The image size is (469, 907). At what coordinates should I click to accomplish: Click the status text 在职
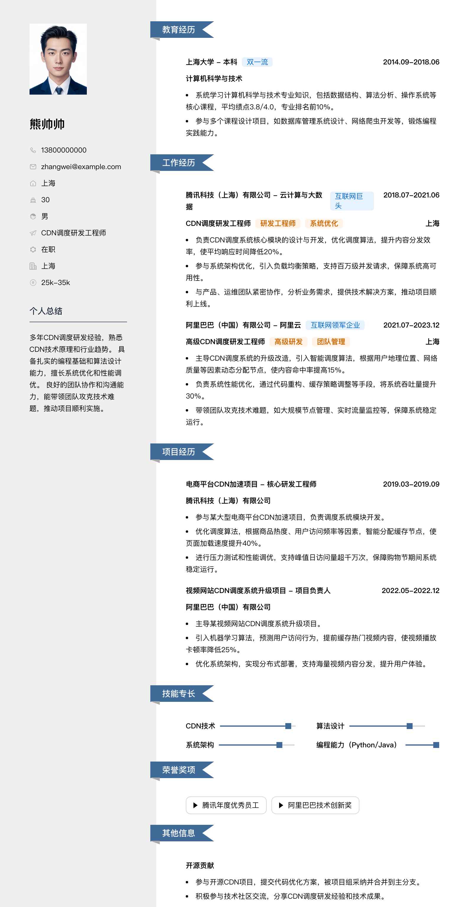[48, 249]
